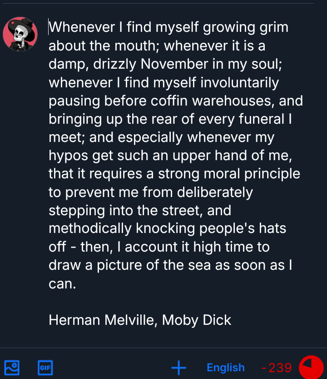
Task: Click the word "hypos" in the text
Action: point(68,156)
